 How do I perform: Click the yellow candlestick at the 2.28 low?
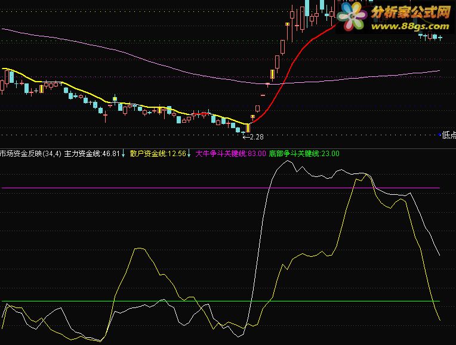[248, 128]
